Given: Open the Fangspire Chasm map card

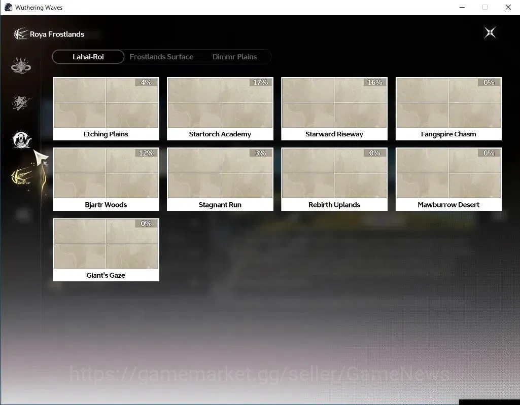Looking at the screenshot, I should tap(448, 108).
